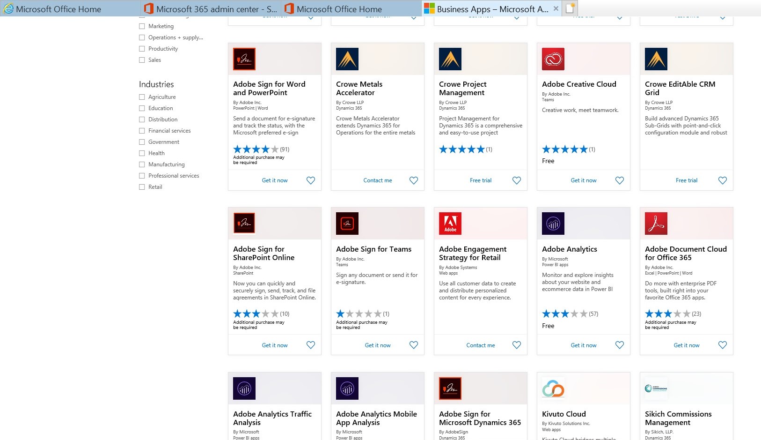Viewport: 761px width, 440px height.
Task: Open a new browser tab
Action: pyautogui.click(x=571, y=8)
